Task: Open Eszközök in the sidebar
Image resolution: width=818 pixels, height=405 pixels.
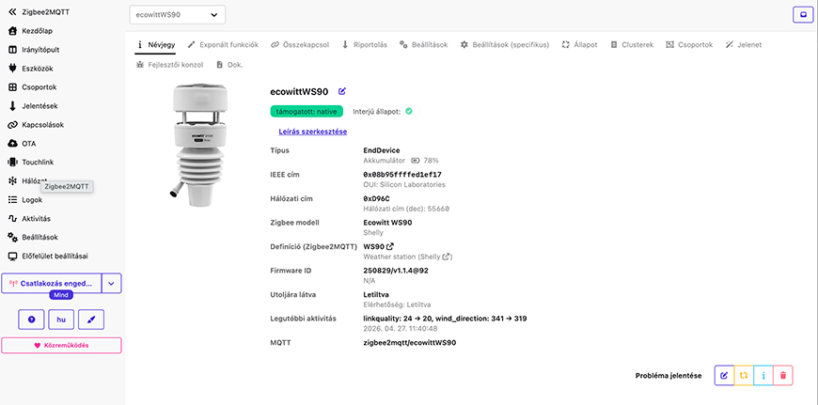Action: pyautogui.click(x=38, y=69)
